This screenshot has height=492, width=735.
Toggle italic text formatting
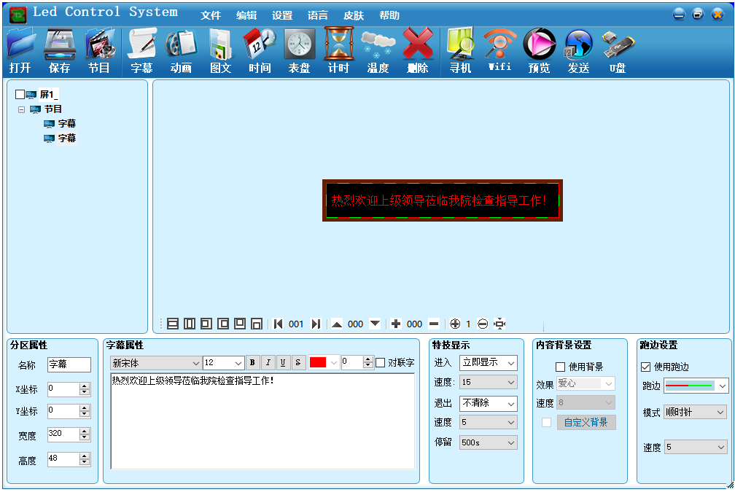tap(268, 362)
